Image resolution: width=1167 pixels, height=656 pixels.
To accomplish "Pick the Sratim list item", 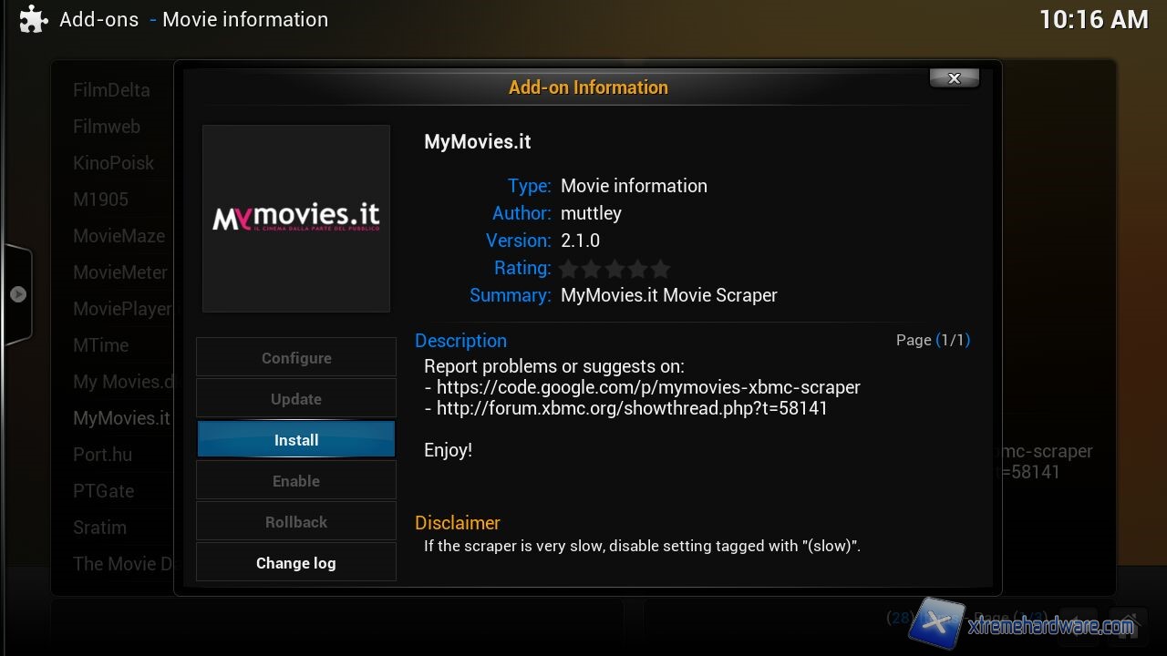I will (99, 528).
